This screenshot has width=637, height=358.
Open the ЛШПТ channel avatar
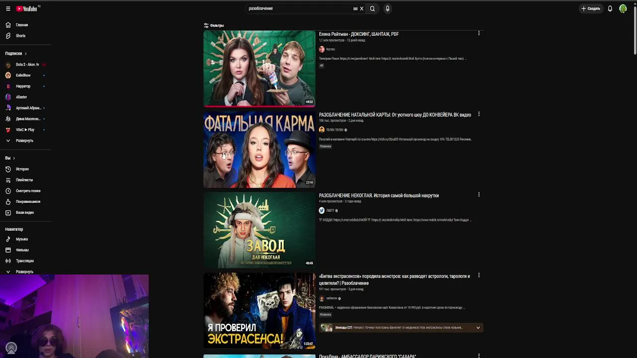point(321,210)
